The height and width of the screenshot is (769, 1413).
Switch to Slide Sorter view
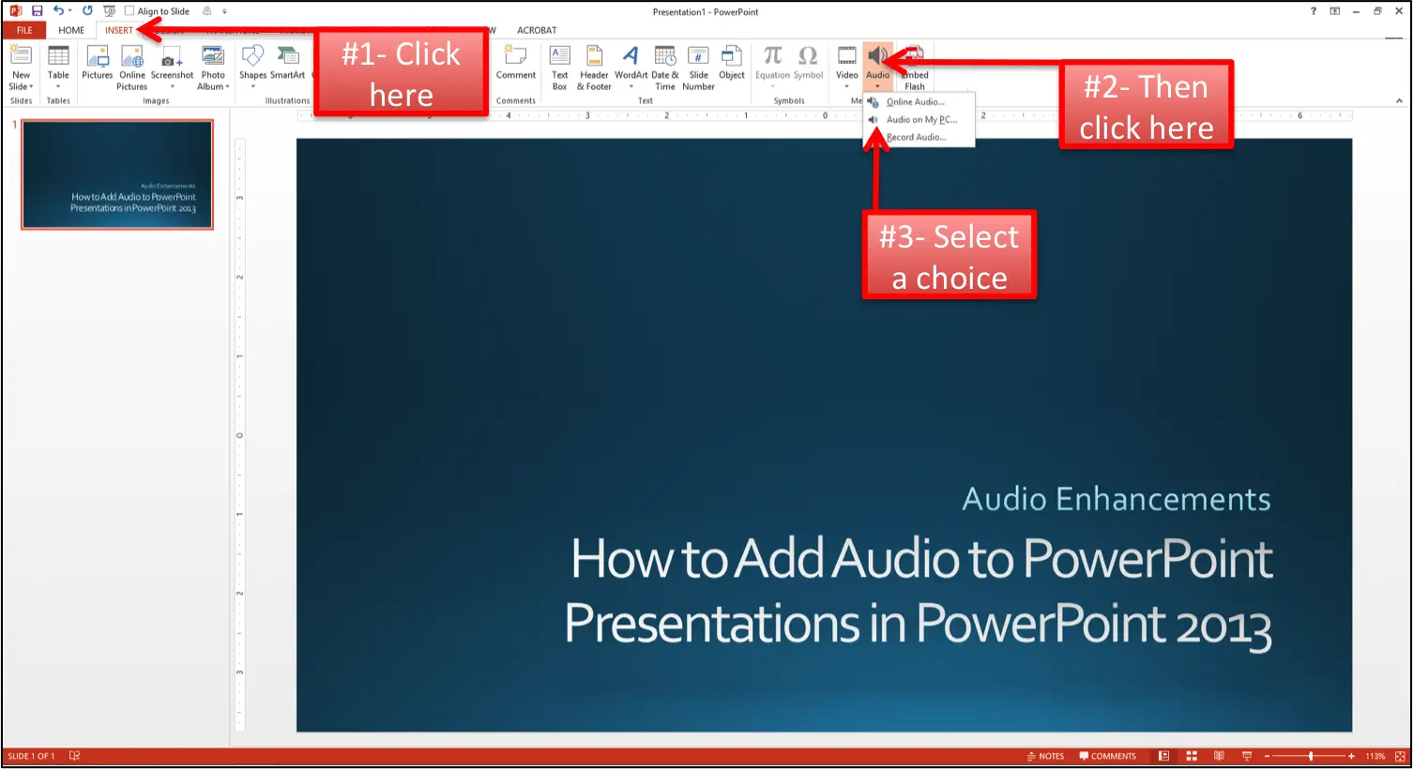1192,756
